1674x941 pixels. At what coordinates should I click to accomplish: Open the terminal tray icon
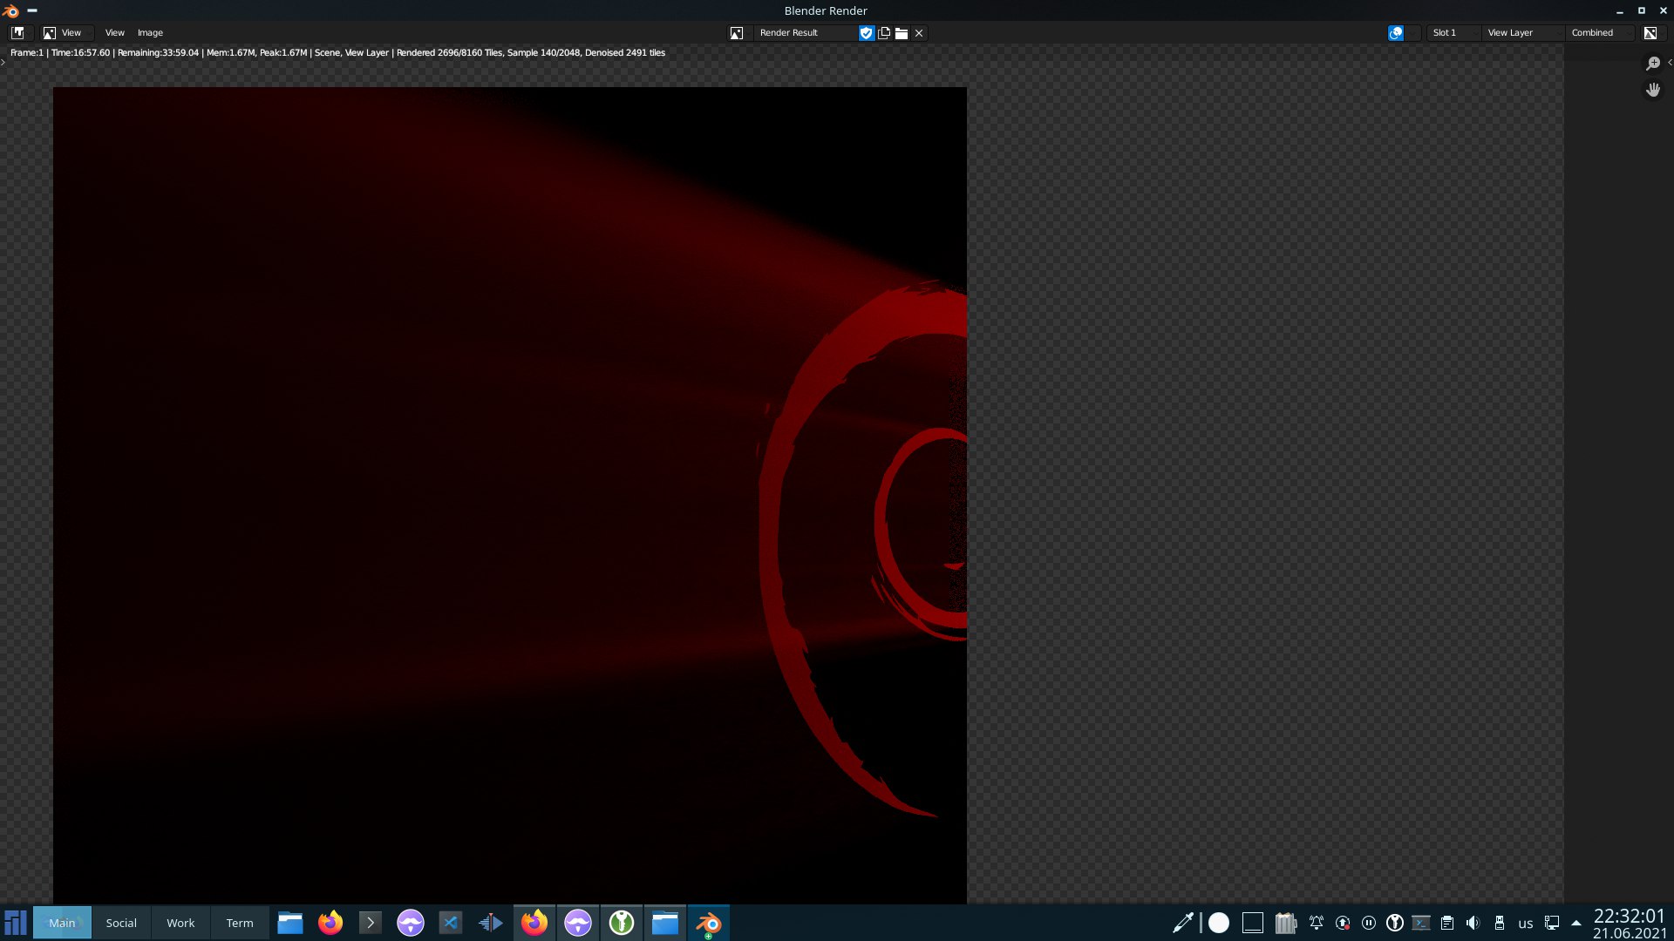pyautogui.click(x=1421, y=923)
